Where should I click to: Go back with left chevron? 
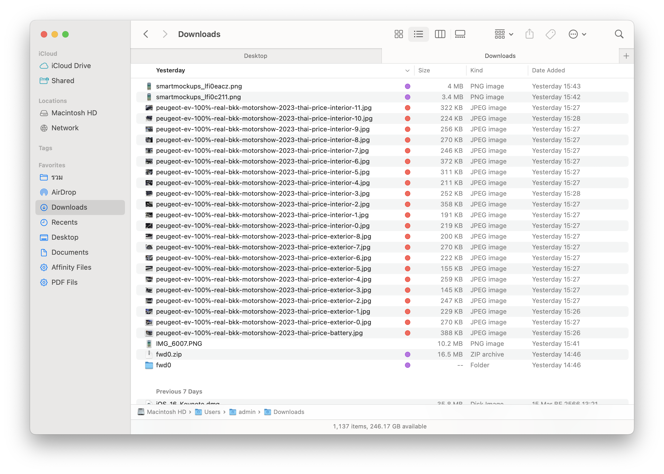146,34
